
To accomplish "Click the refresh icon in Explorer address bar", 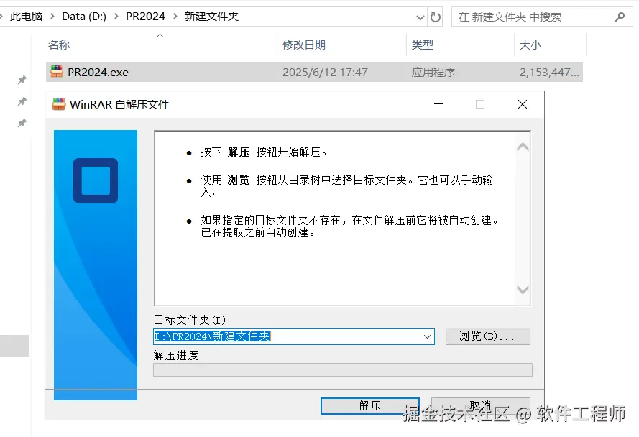I will [x=436, y=17].
